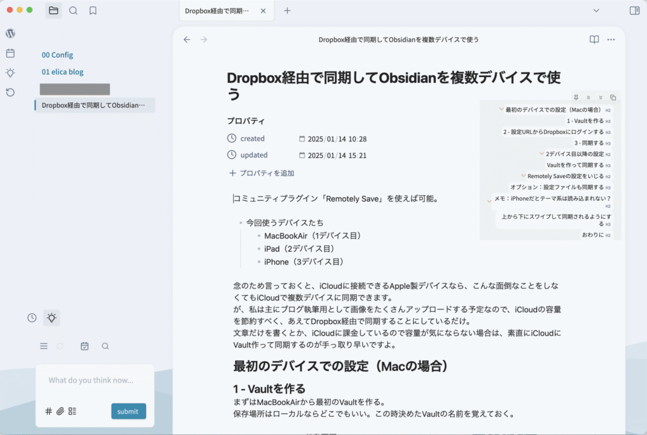Click the submit button

point(128,411)
